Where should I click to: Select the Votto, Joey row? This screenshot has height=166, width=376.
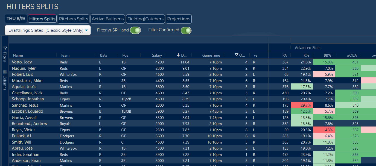(x=22, y=62)
